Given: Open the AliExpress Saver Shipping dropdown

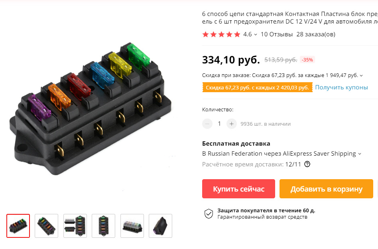Looking at the screenshot, I should click(360, 154).
